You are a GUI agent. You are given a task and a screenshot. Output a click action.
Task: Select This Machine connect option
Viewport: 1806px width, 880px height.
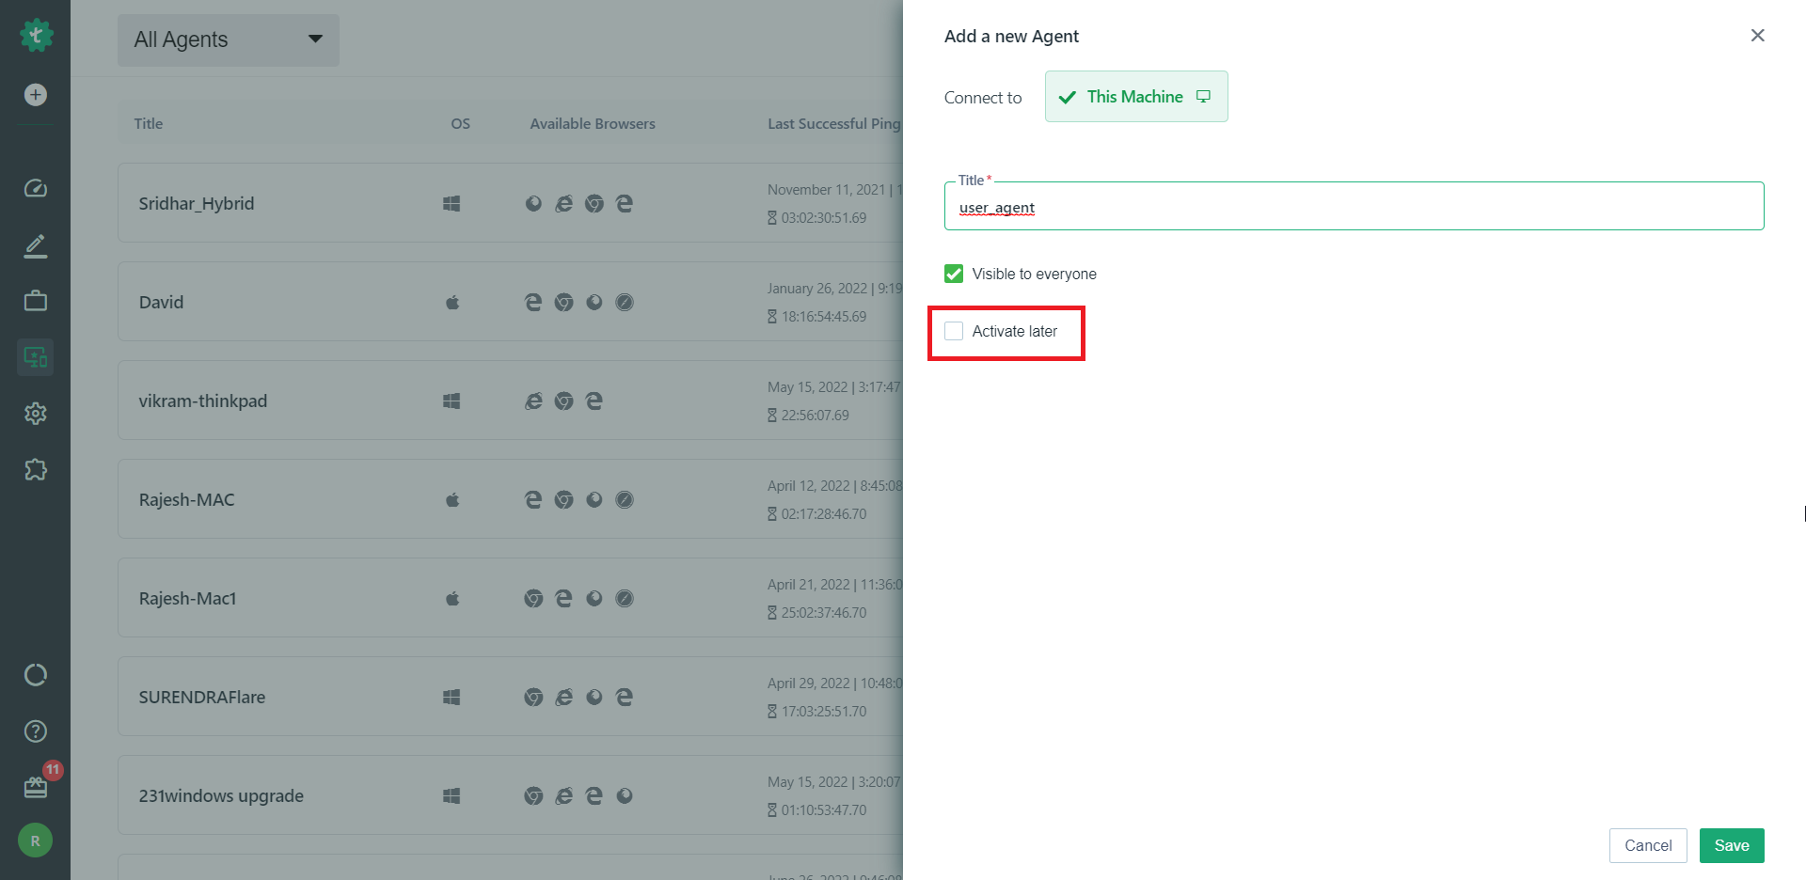[x=1136, y=97]
